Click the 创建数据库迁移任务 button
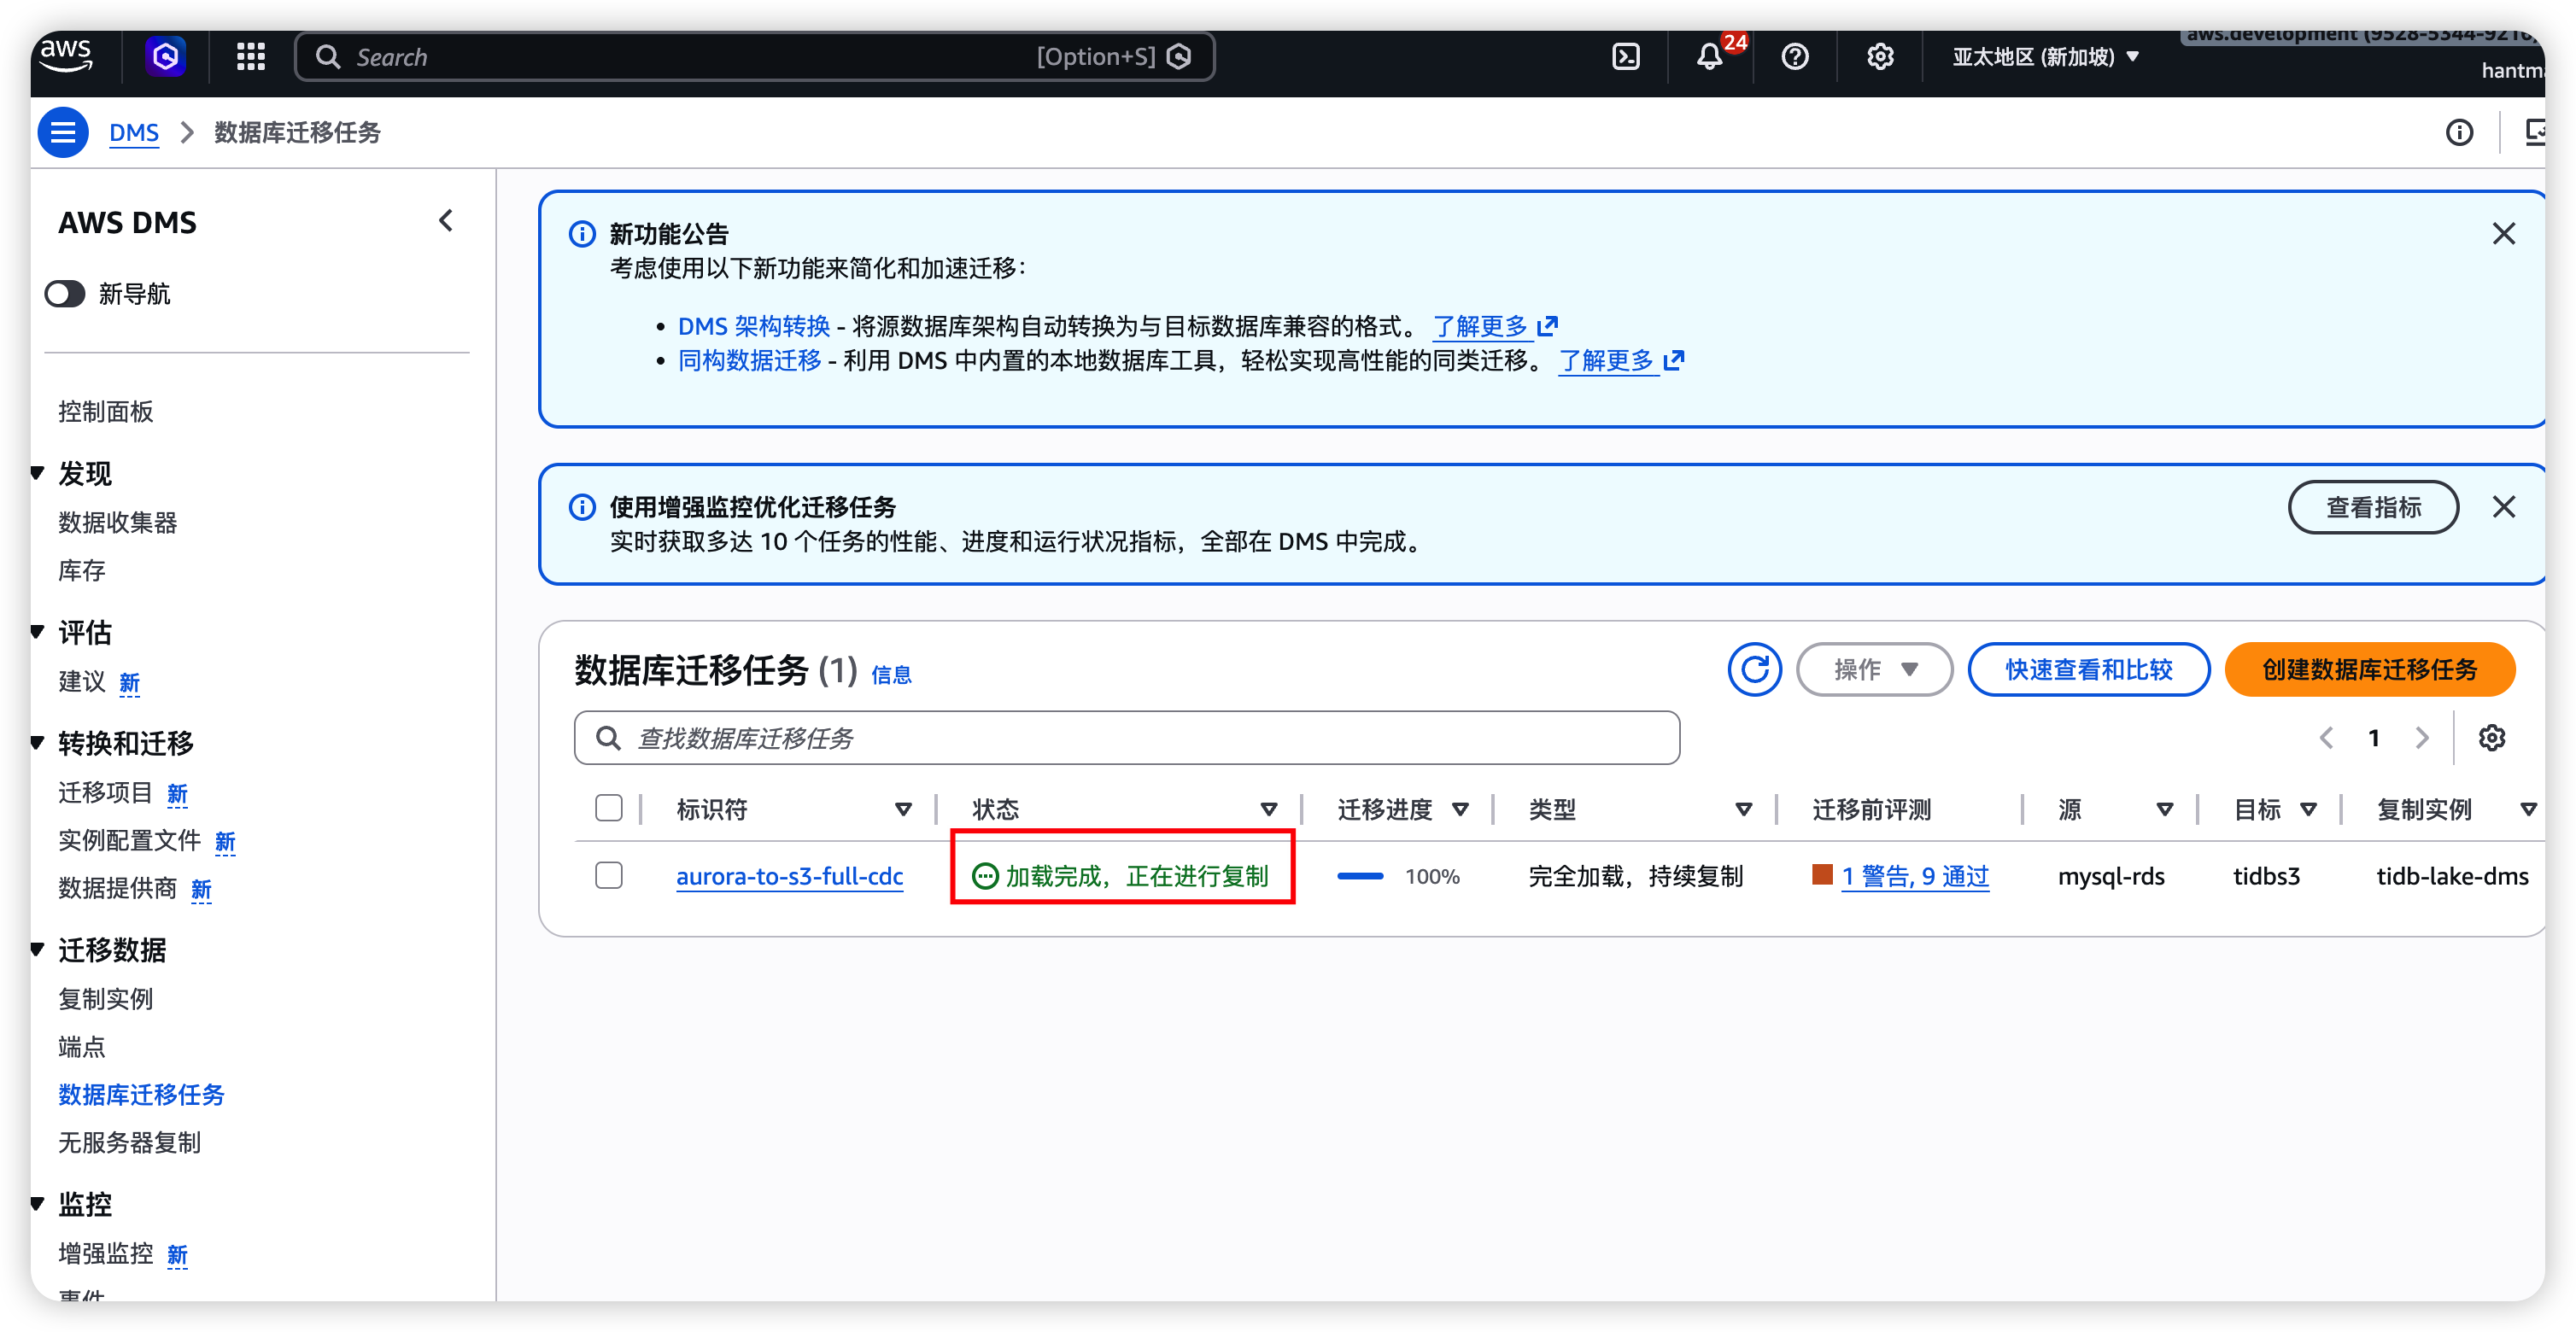2576x1332 pixels. click(x=2369, y=669)
